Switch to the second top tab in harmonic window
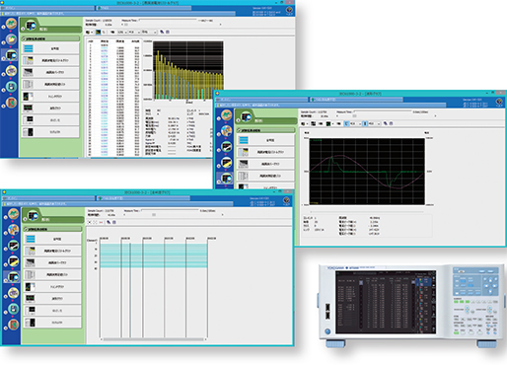Image resolution: width=507 pixels, height=365 pixels. point(144,8)
